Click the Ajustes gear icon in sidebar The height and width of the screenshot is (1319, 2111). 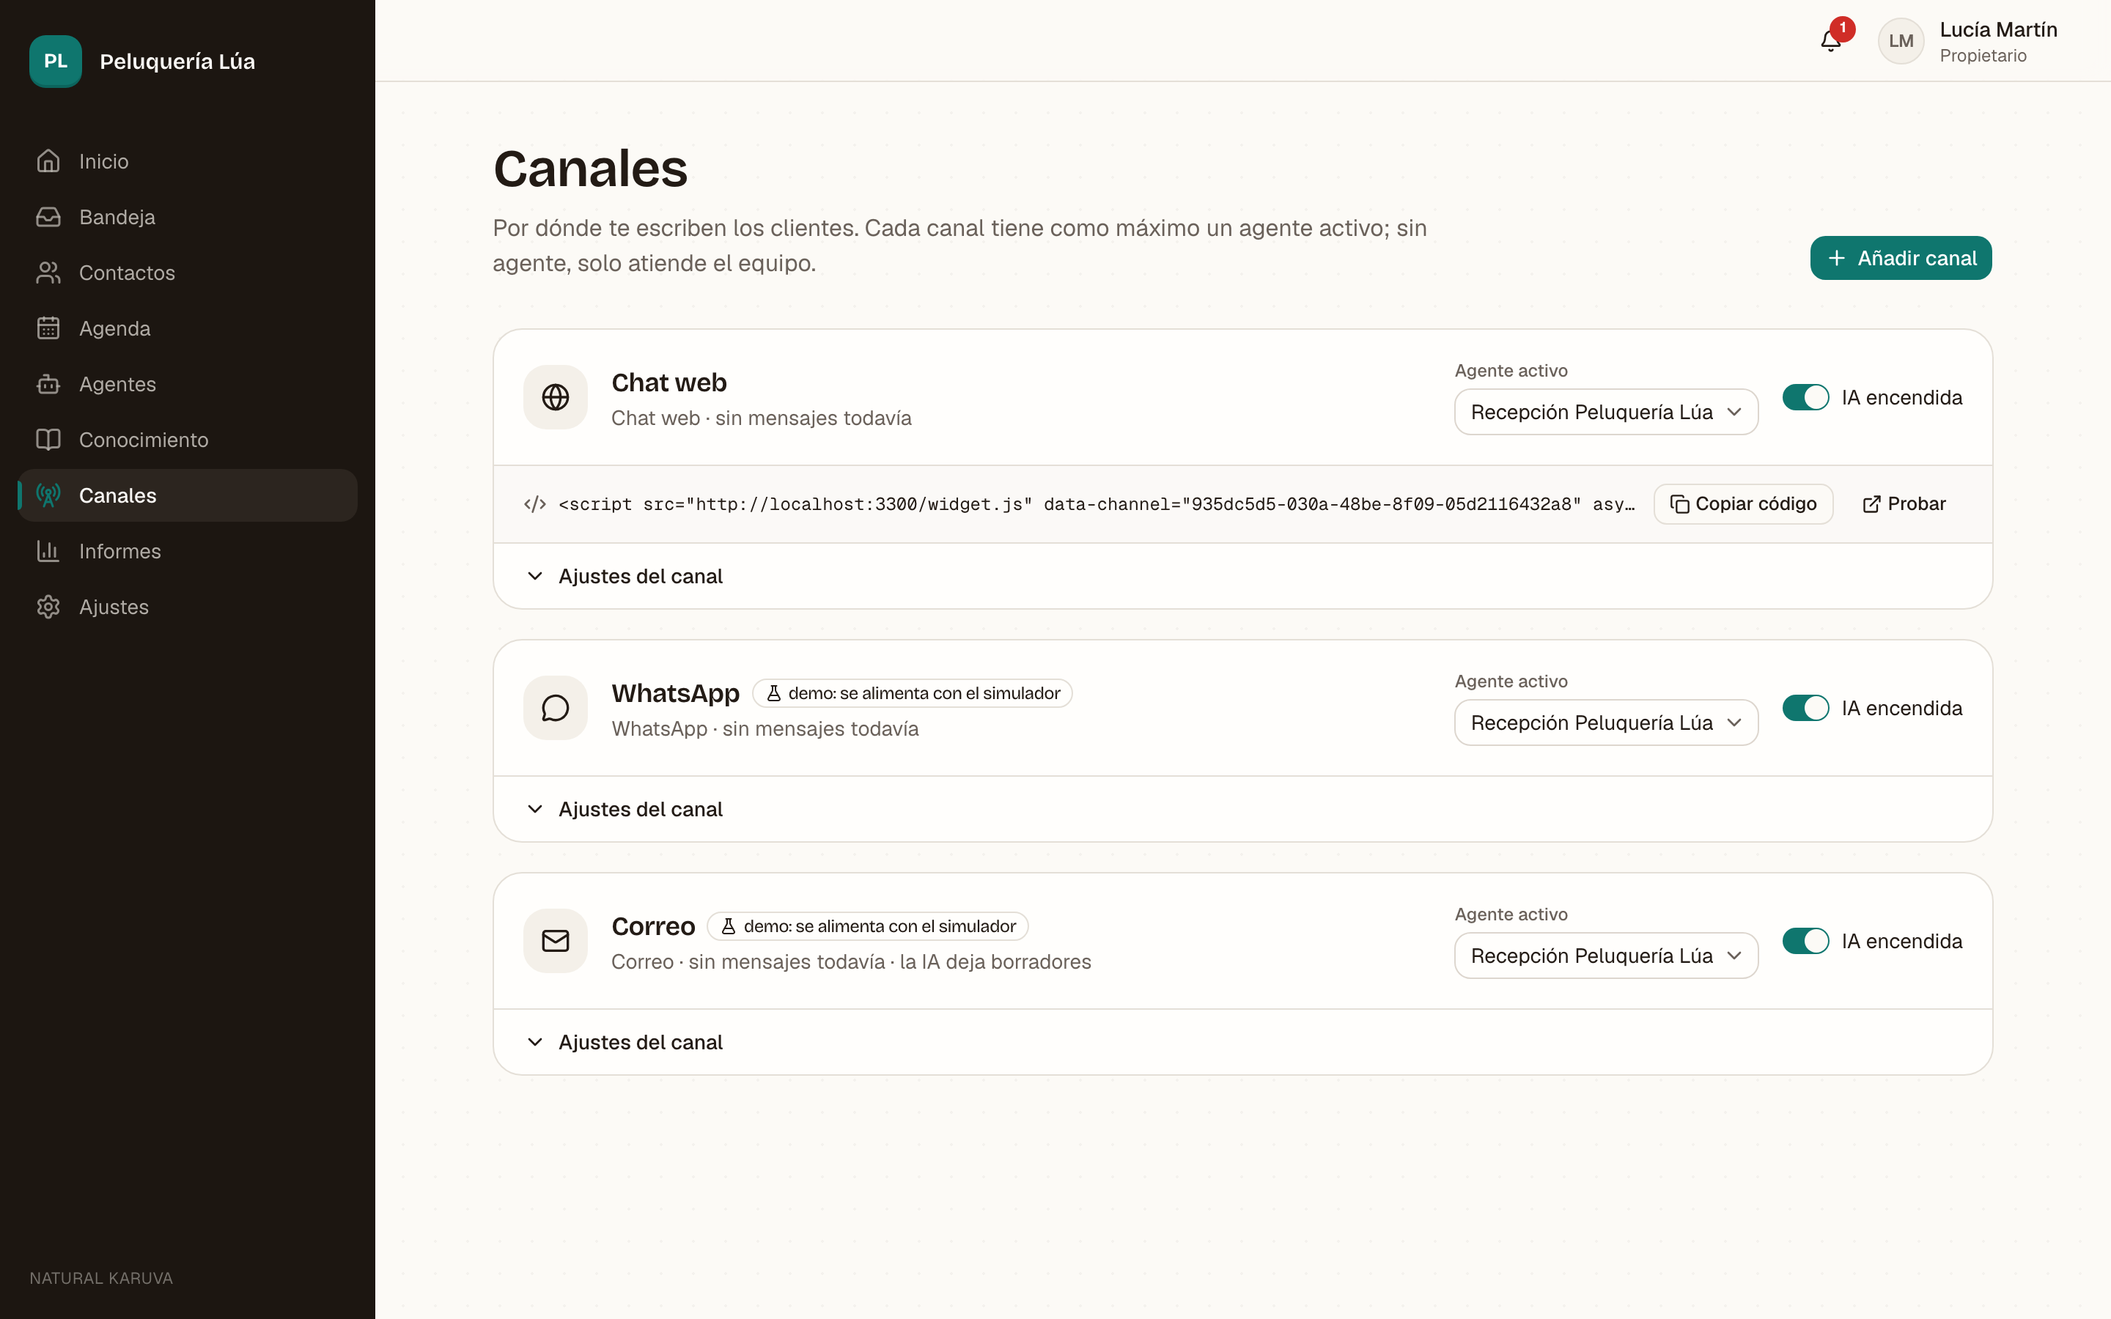point(49,607)
